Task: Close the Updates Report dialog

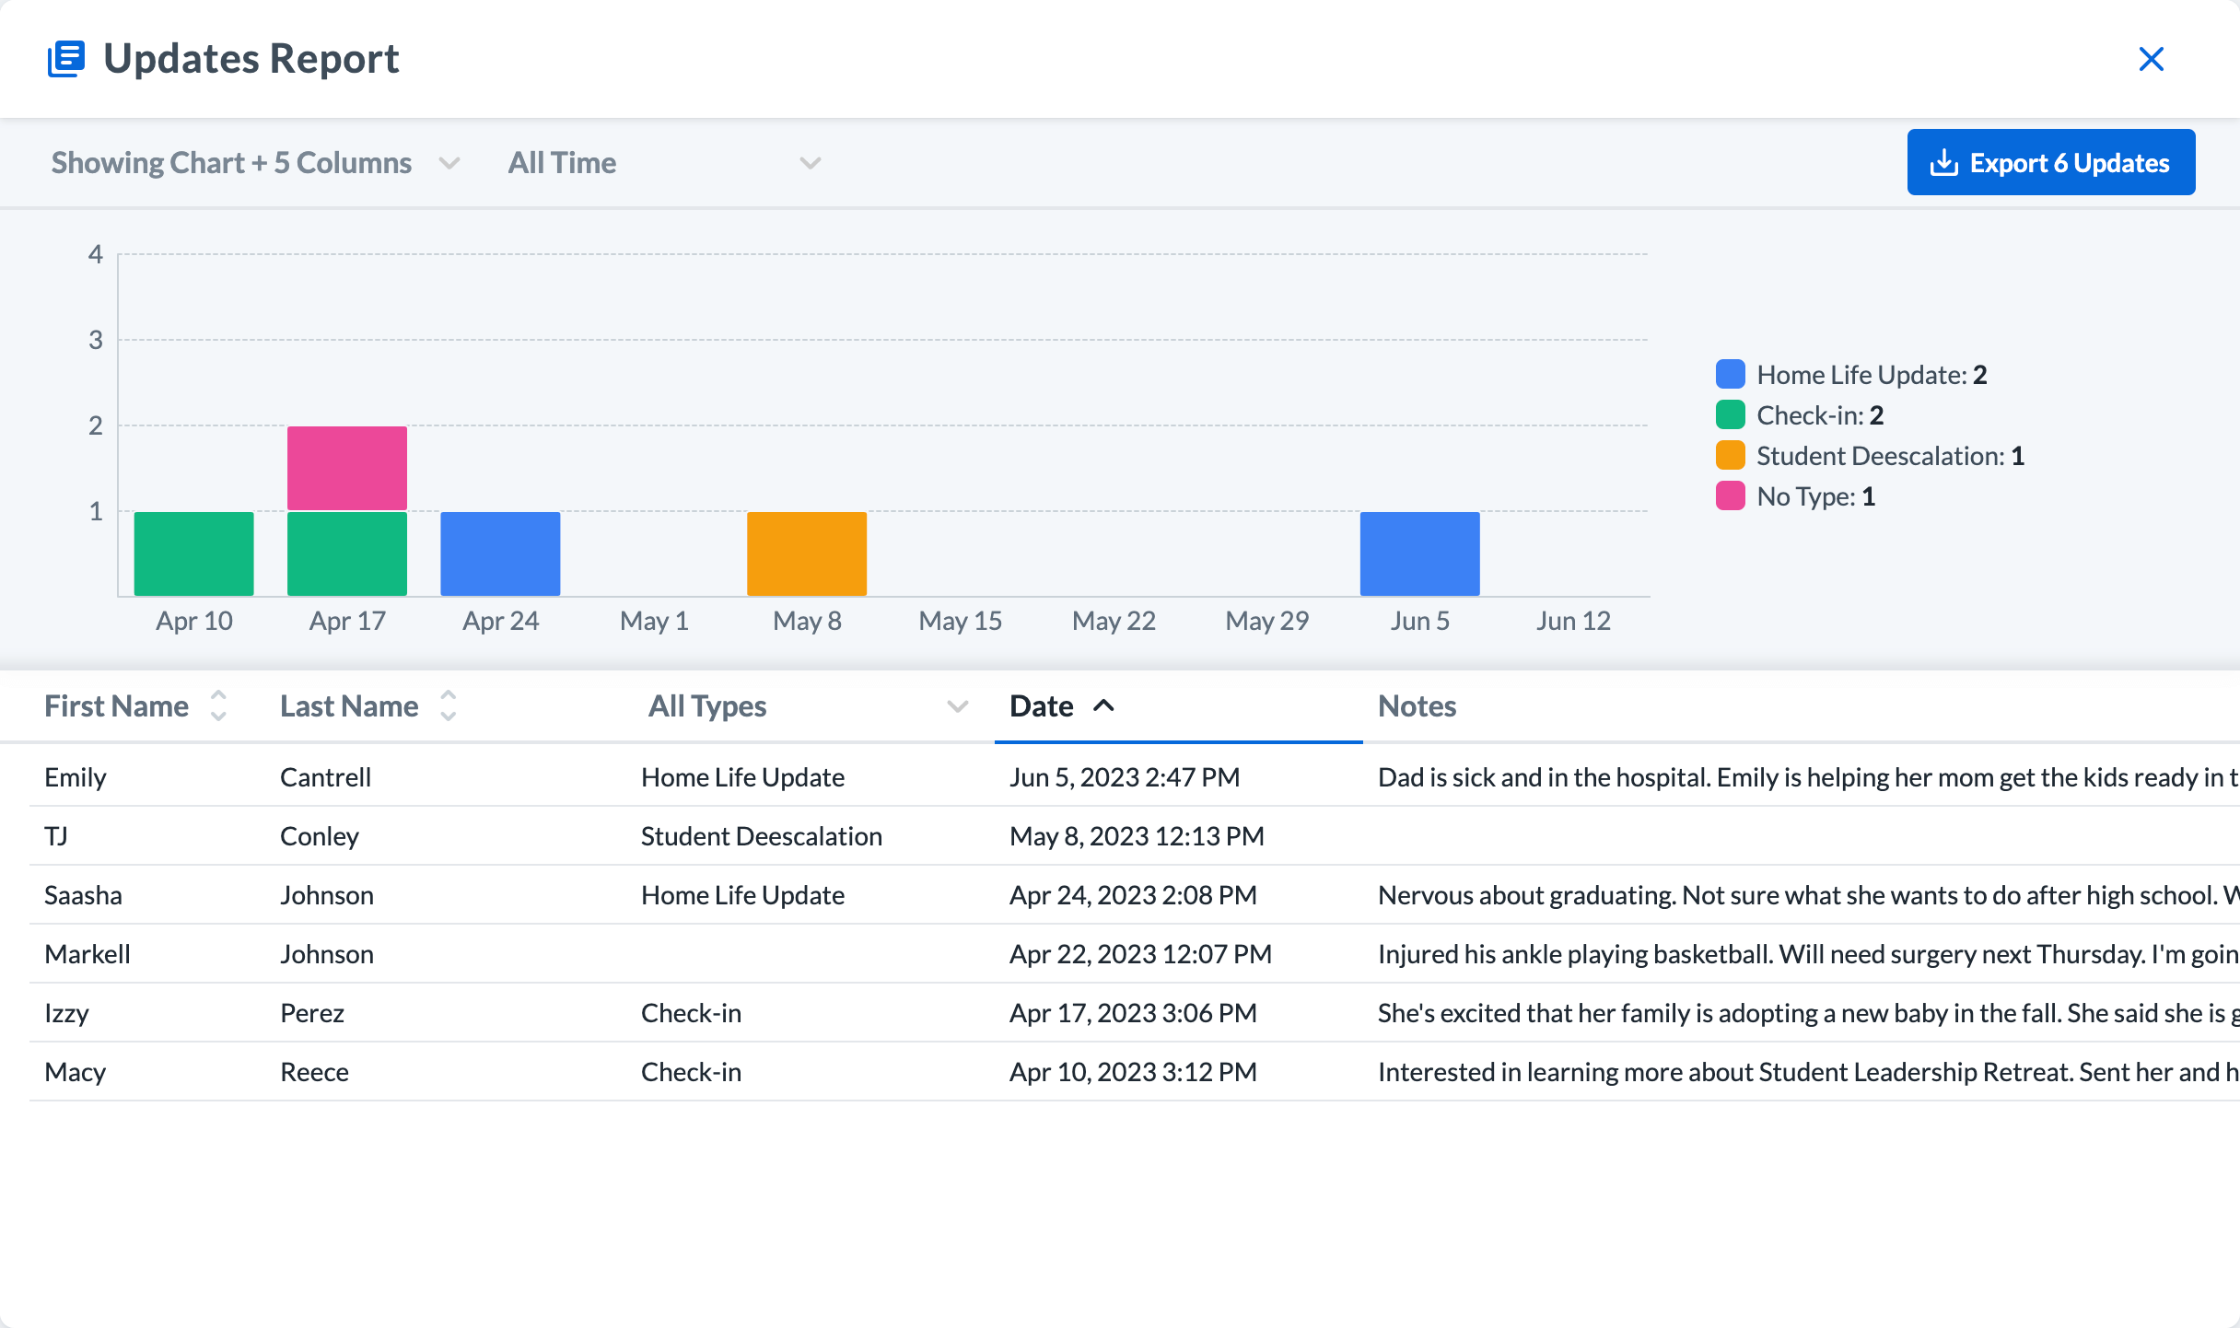Action: click(2151, 59)
